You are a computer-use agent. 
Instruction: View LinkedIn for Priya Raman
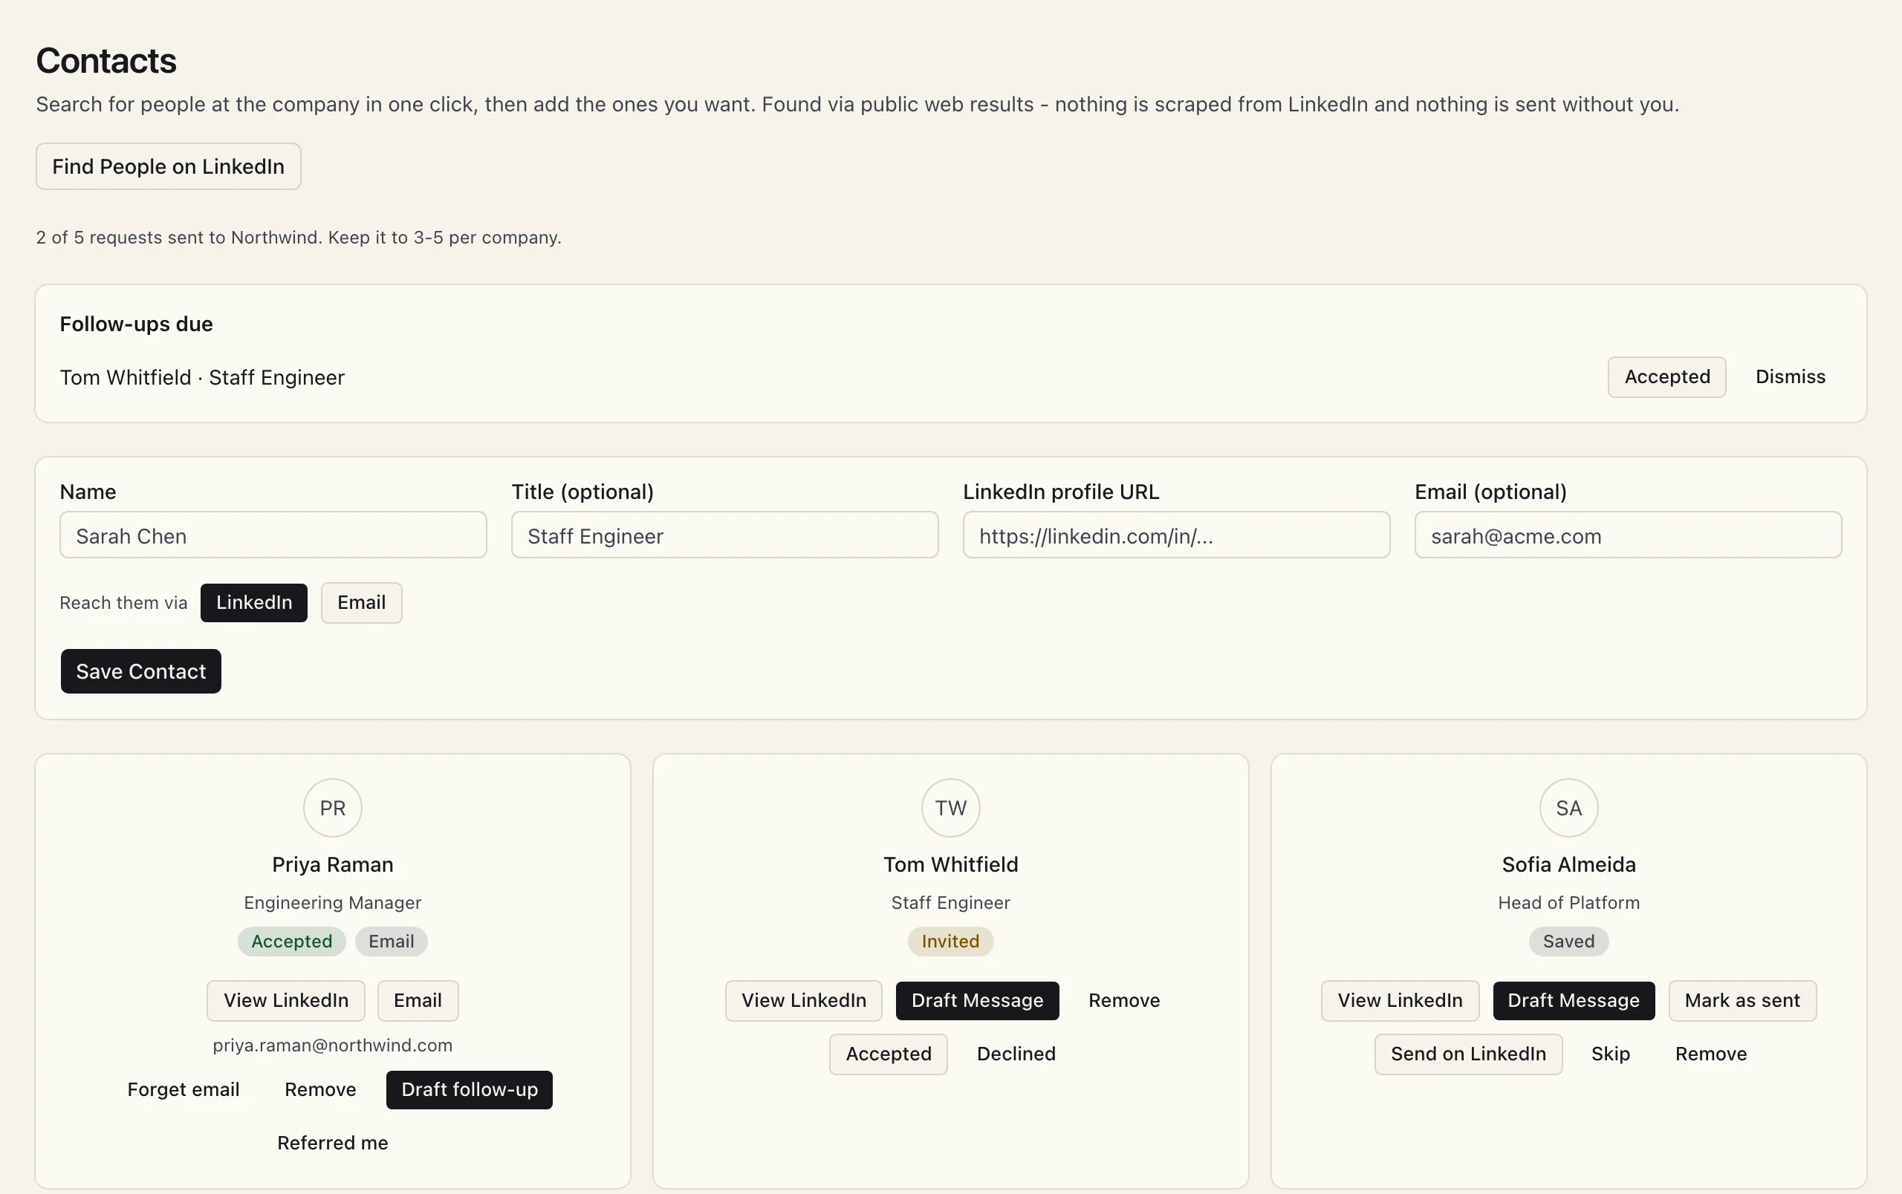pyautogui.click(x=286, y=1001)
